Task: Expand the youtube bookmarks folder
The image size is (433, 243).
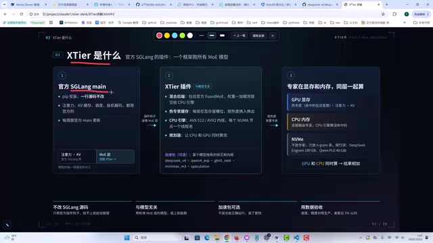Action: [168, 22]
